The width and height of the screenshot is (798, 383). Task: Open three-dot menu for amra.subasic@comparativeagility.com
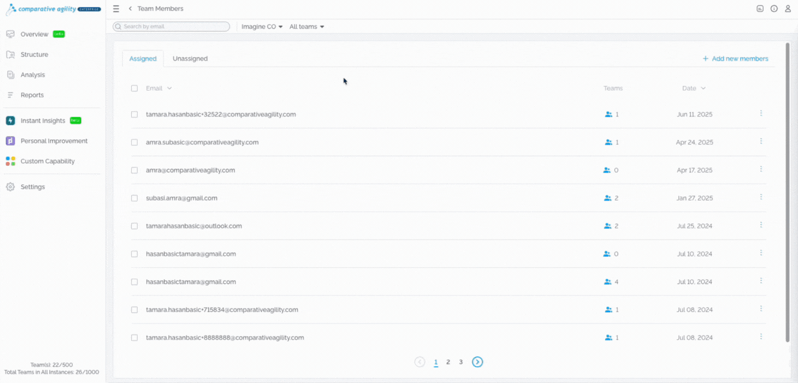tap(761, 141)
